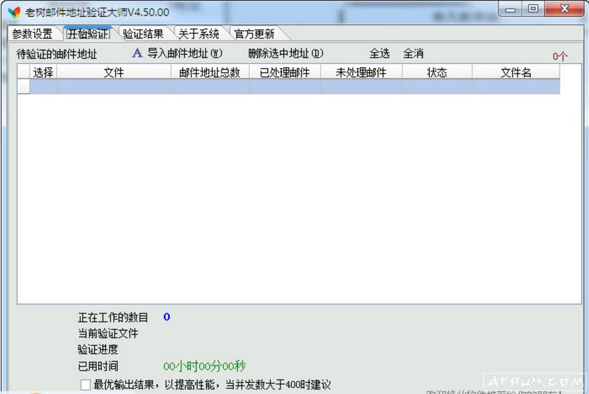Click the 0个 address count label

(560, 56)
